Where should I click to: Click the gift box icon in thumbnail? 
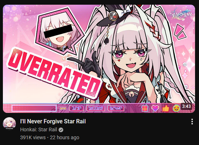(145, 108)
